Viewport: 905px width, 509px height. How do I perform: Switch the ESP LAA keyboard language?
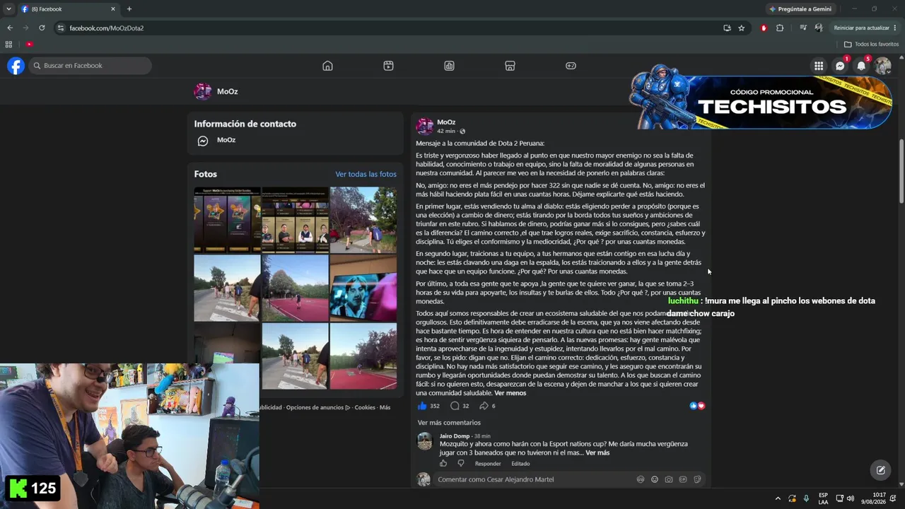coord(823,498)
